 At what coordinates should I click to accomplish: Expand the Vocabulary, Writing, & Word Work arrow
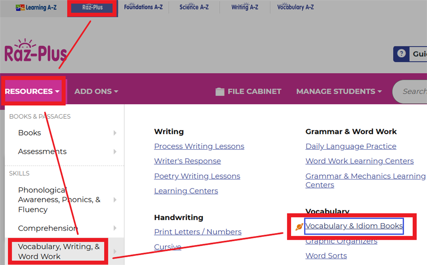[x=115, y=251]
